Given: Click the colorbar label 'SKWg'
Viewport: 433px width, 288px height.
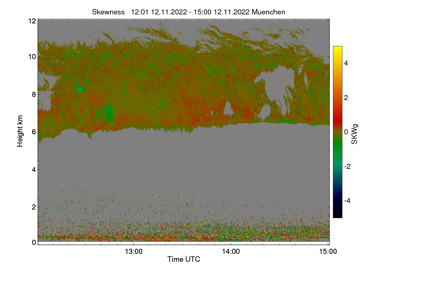Looking at the screenshot, I should point(355,134).
